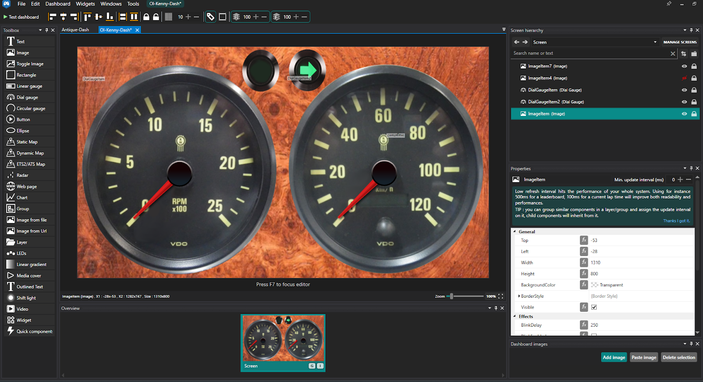
Task: Toggle lock on ImageItem7 layer
Action: (x=694, y=66)
